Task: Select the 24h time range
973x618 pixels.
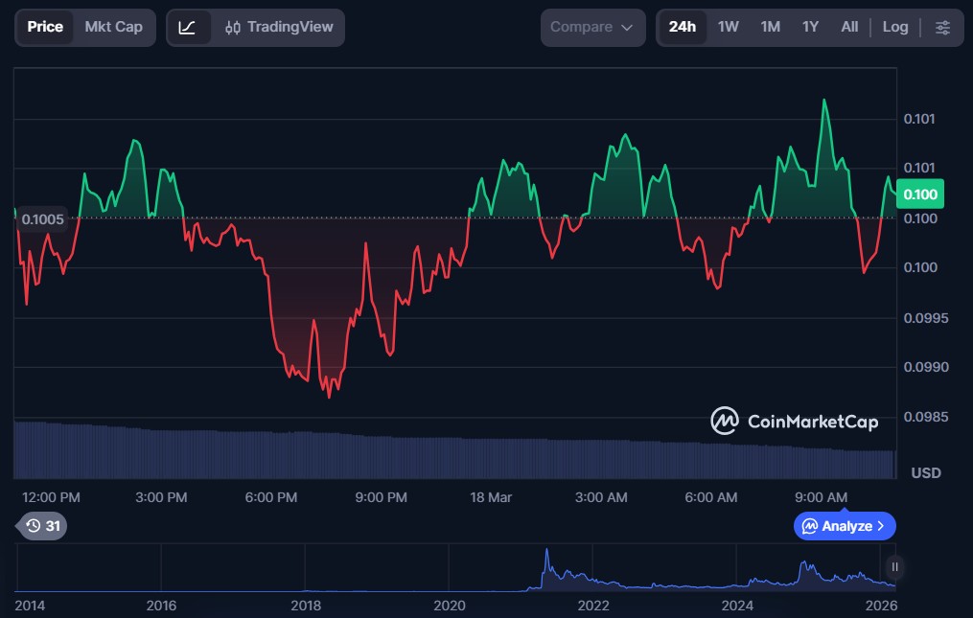Action: click(x=683, y=28)
